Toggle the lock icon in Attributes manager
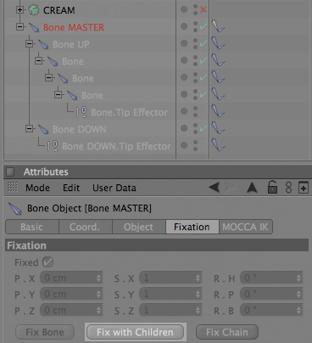This screenshot has width=312, height=343. coord(272,188)
